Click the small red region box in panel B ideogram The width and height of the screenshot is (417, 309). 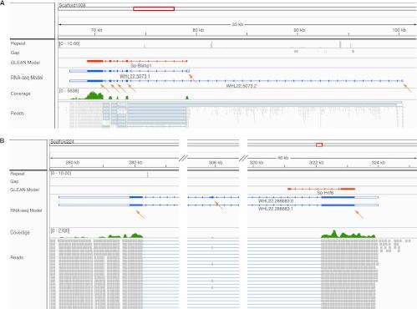tap(319, 144)
